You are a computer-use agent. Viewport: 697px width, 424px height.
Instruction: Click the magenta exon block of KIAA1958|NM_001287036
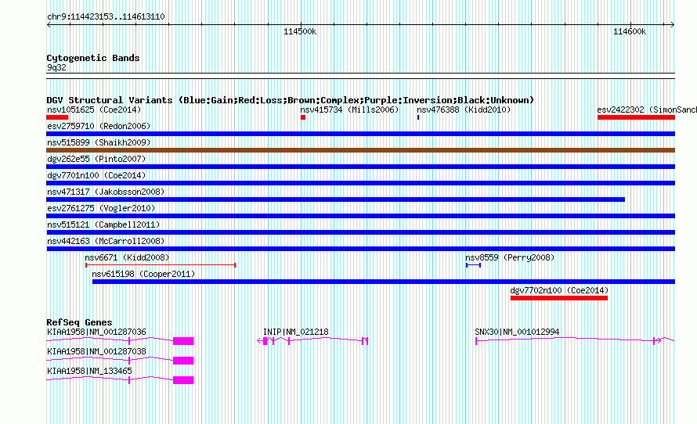pyautogui.click(x=183, y=341)
